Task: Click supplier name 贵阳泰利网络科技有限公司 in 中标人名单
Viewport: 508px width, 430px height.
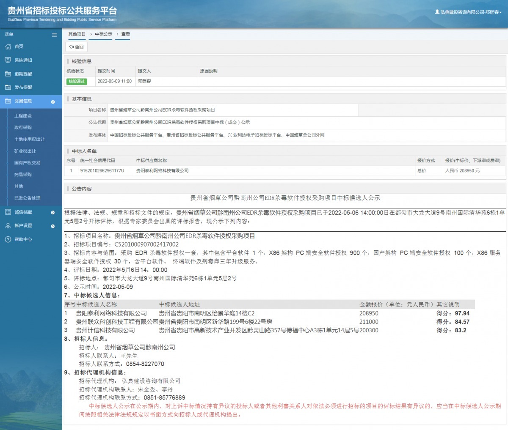Action: coord(162,171)
